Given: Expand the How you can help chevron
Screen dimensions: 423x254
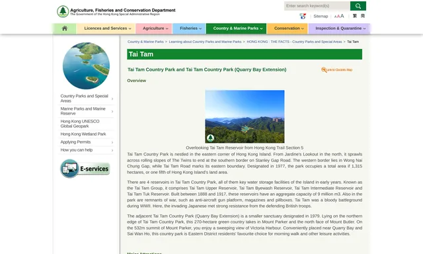Looking at the screenshot, I should [112, 150].
